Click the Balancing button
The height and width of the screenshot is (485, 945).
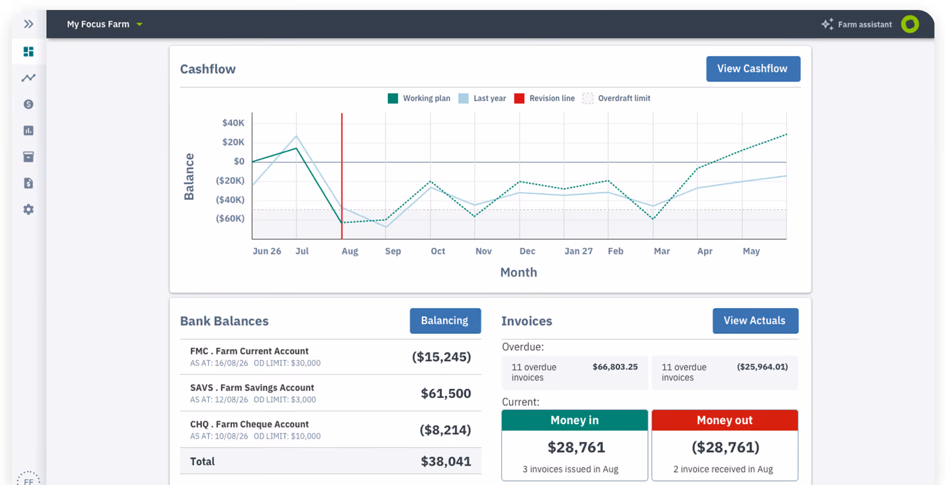(x=445, y=321)
